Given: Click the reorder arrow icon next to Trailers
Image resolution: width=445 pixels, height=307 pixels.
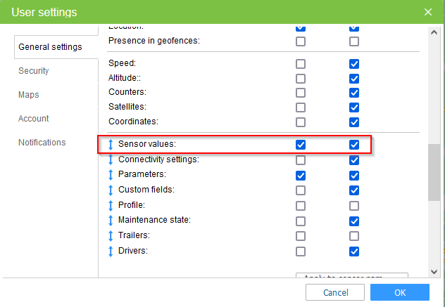Looking at the screenshot, I should pyautogui.click(x=111, y=235).
